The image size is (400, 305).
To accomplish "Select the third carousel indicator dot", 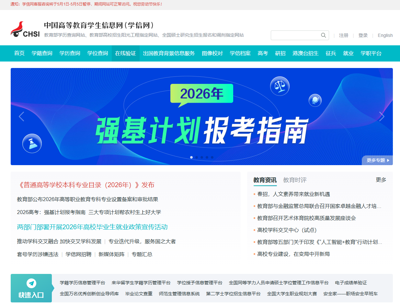I will point(201,157).
